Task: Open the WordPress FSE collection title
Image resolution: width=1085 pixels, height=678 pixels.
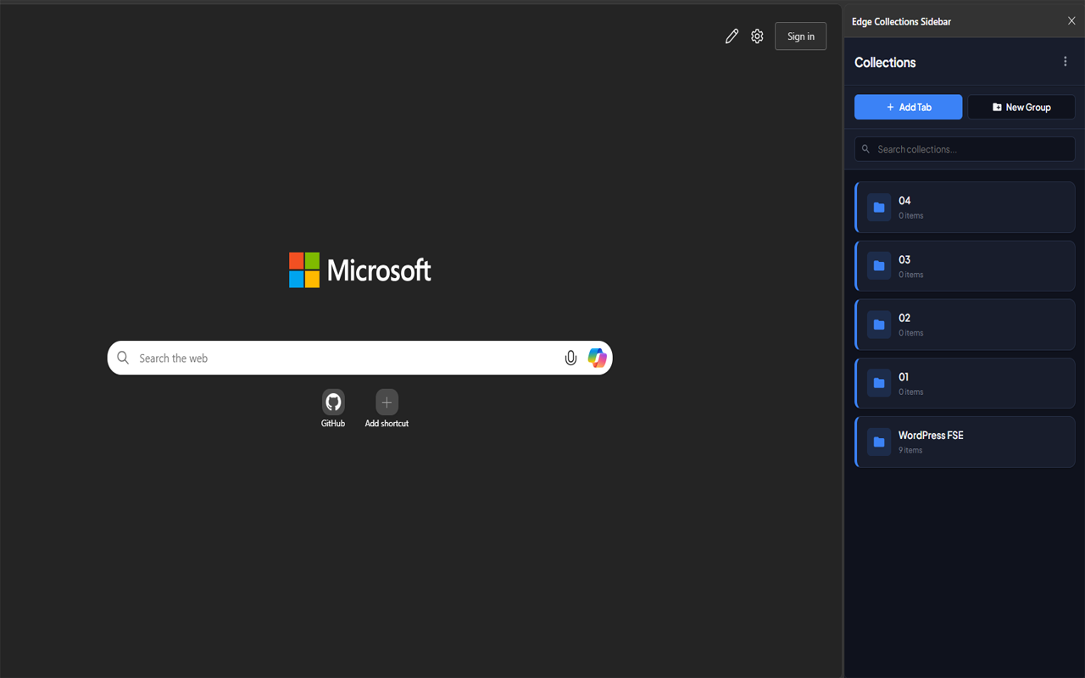Action: point(931,435)
